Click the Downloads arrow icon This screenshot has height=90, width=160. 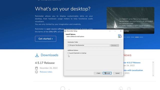click(37, 55)
